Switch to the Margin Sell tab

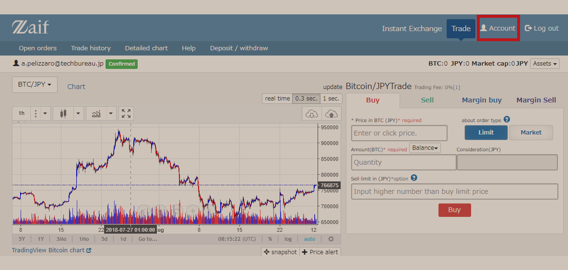pyautogui.click(x=536, y=100)
